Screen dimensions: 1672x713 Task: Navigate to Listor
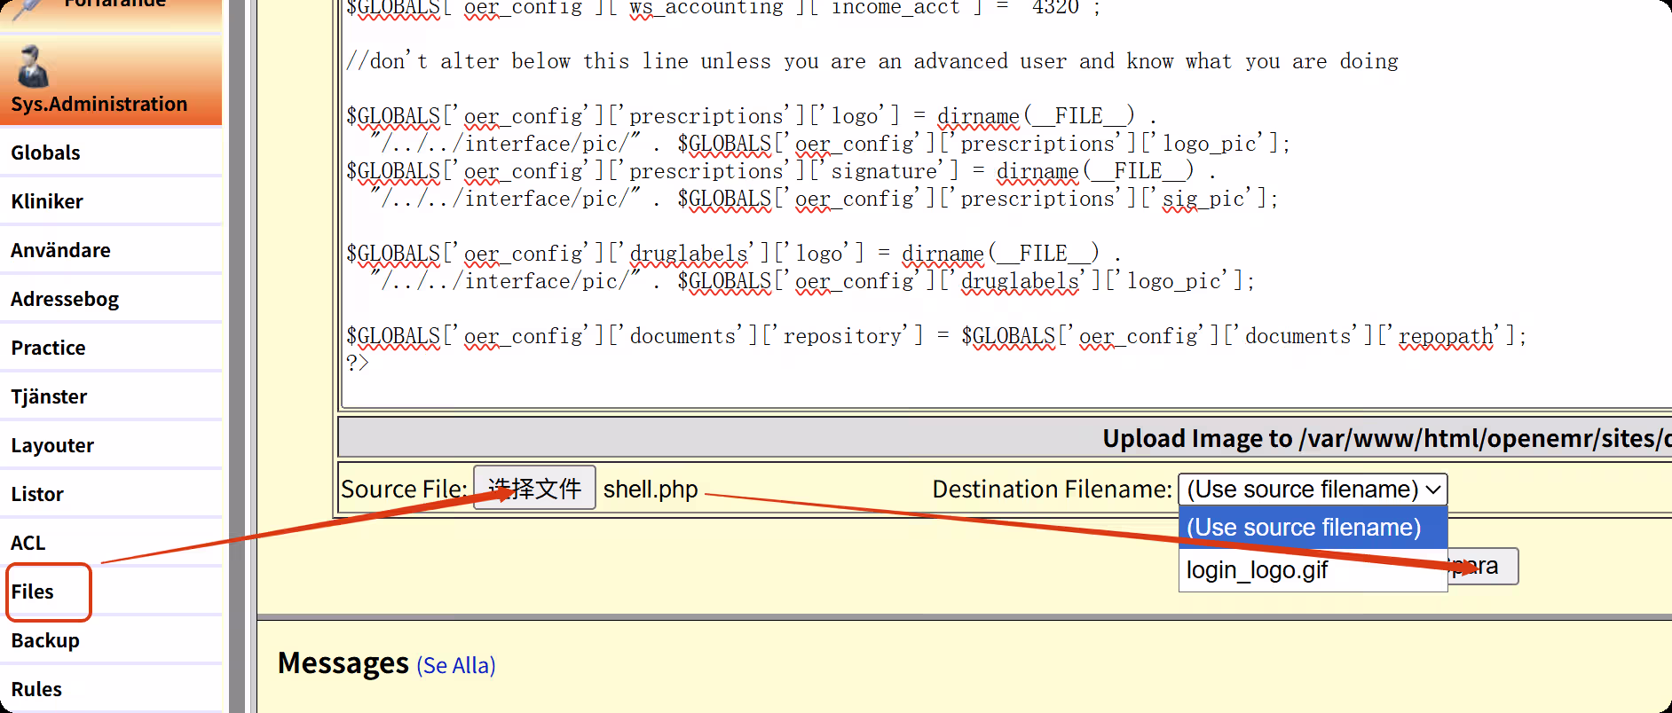37,494
